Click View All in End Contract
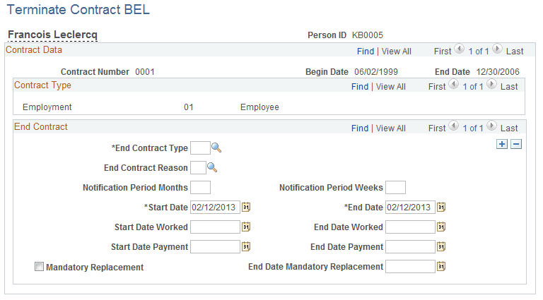This screenshot has width=543, height=300. (390, 128)
